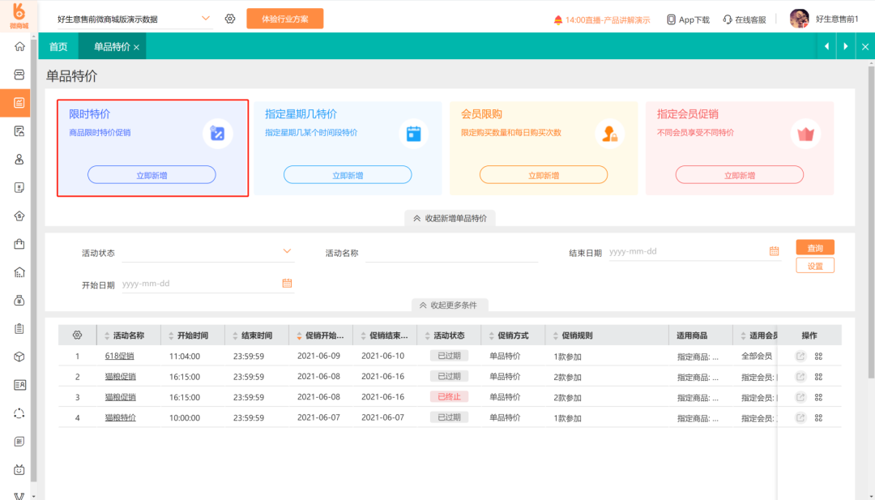Open more actions grid in 猫粮特价 row
This screenshot has width=875, height=500.
pos(818,417)
